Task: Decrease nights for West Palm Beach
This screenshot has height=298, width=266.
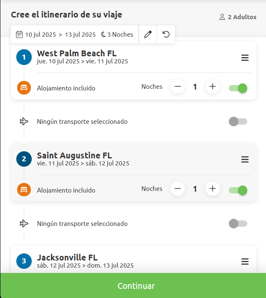Action: (178, 87)
